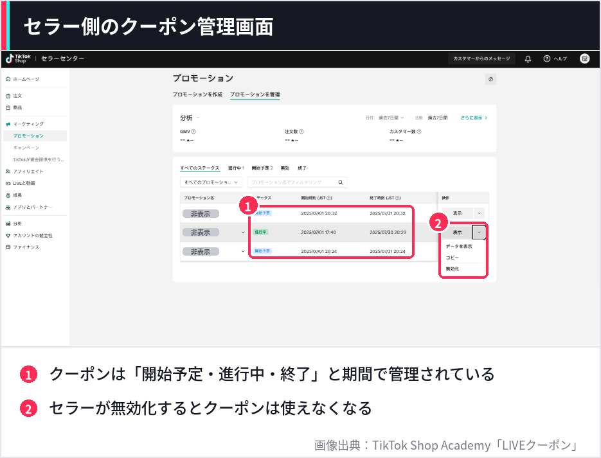Choose データを表示 from the menu
The image size is (601, 458).
tap(459, 246)
